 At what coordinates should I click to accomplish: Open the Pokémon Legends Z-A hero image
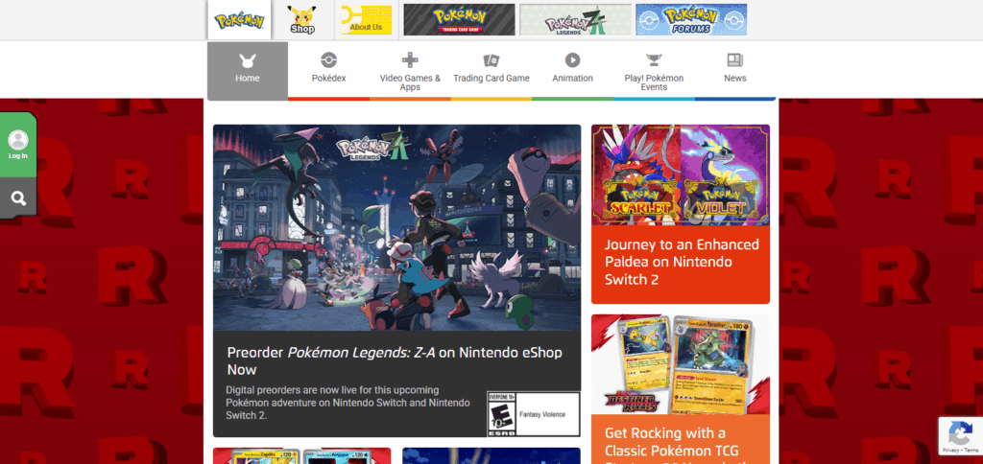tap(396, 227)
